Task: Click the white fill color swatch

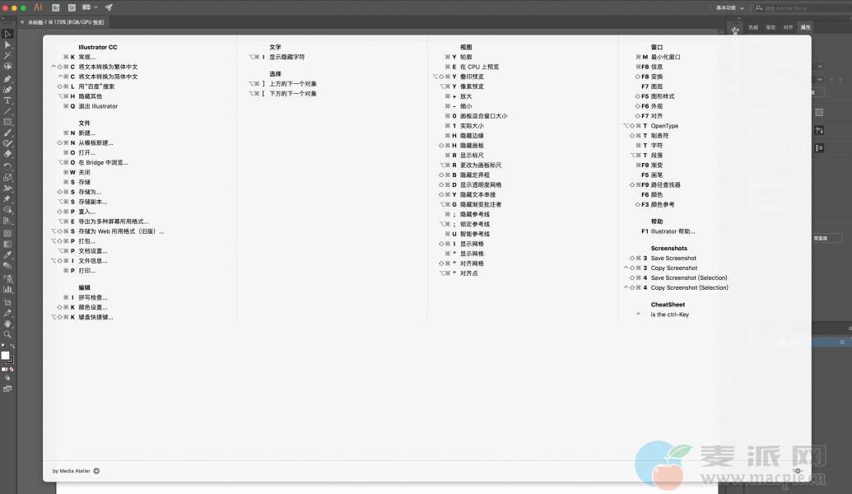Action: coord(5,356)
